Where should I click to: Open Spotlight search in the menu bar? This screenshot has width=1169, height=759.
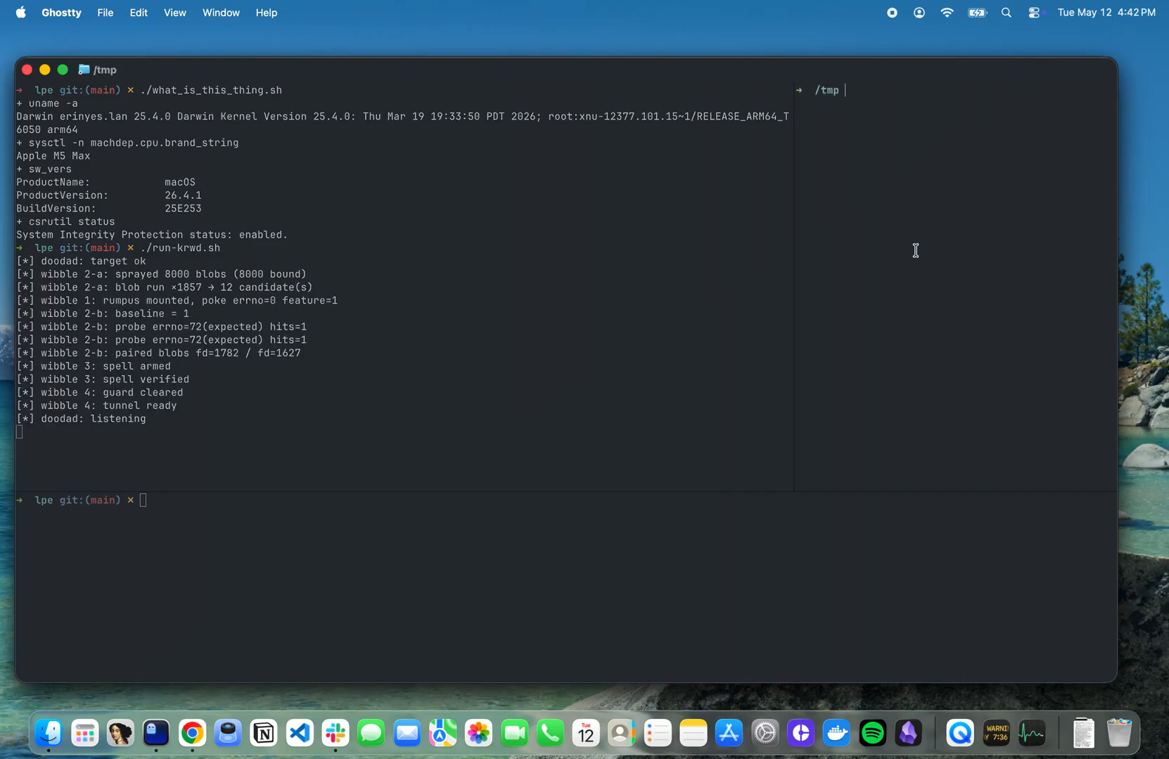pos(1007,13)
